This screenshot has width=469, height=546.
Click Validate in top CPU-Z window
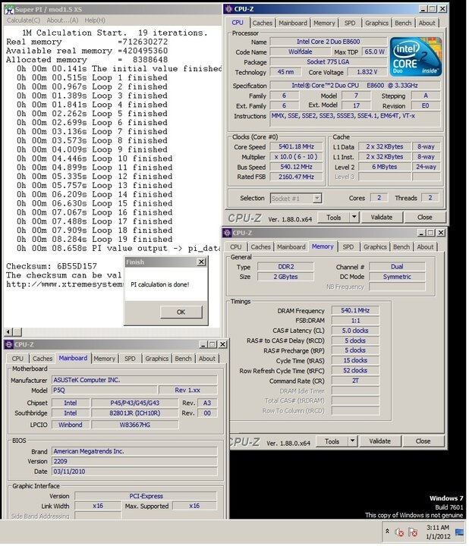click(x=382, y=218)
